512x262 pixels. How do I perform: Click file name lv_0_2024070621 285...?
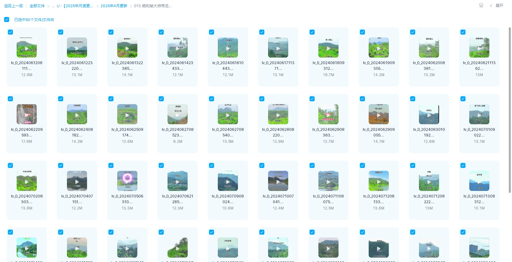(x=178, y=199)
